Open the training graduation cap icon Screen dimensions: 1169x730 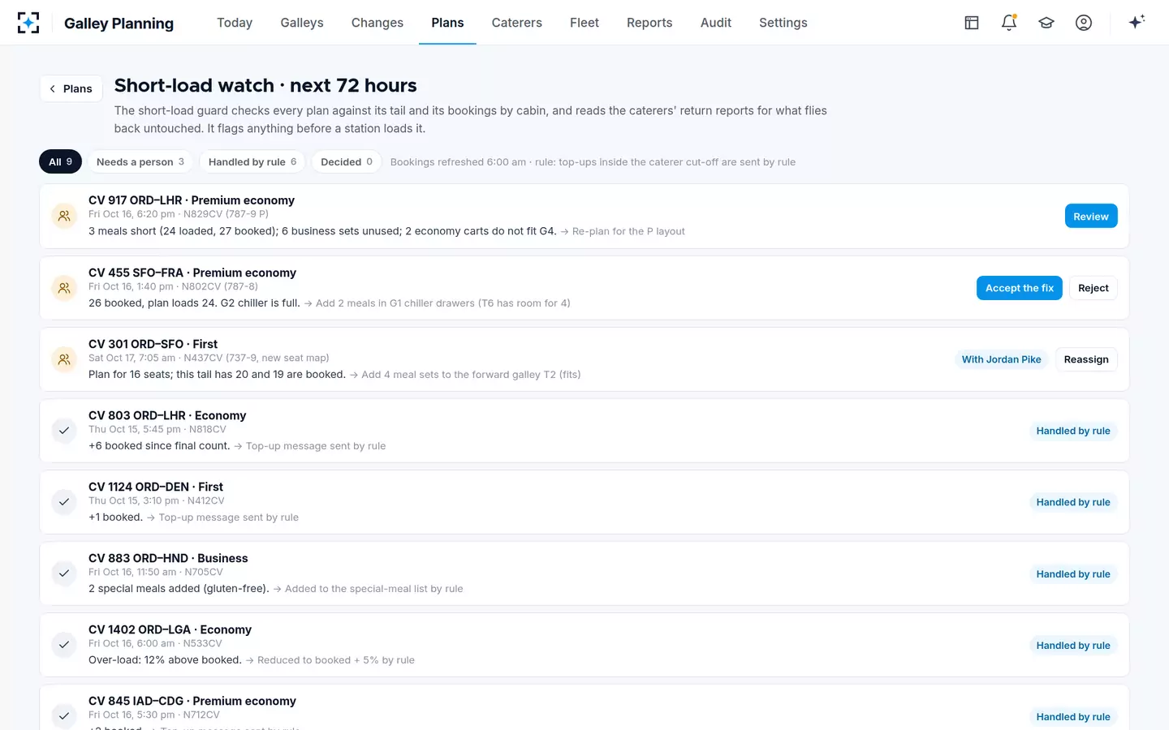(x=1046, y=23)
